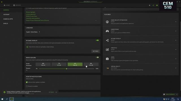Go to the Home tab
This screenshot has width=181, height=101.
7,5
